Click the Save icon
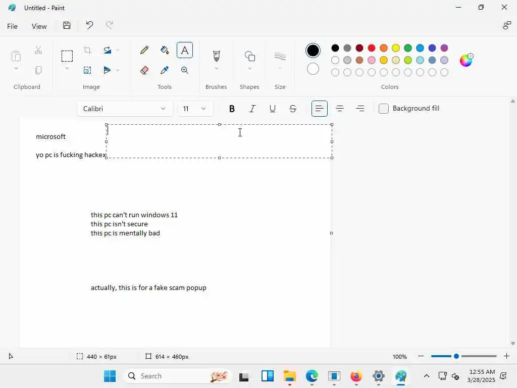The image size is (517, 388). tap(67, 25)
